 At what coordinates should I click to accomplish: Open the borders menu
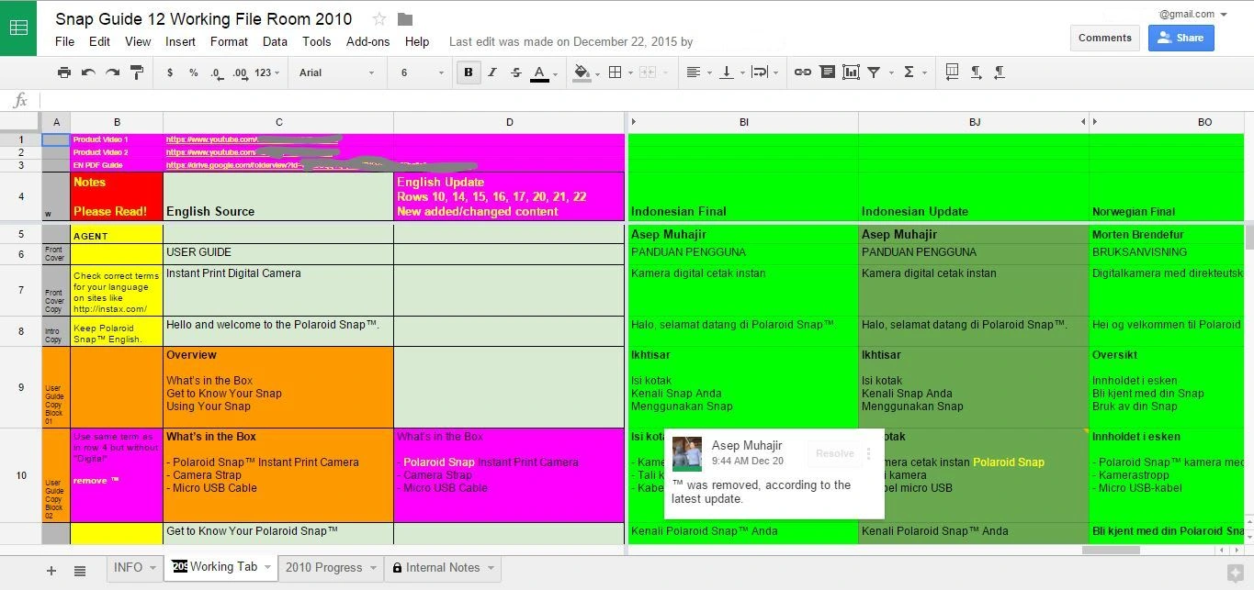pyautogui.click(x=619, y=72)
